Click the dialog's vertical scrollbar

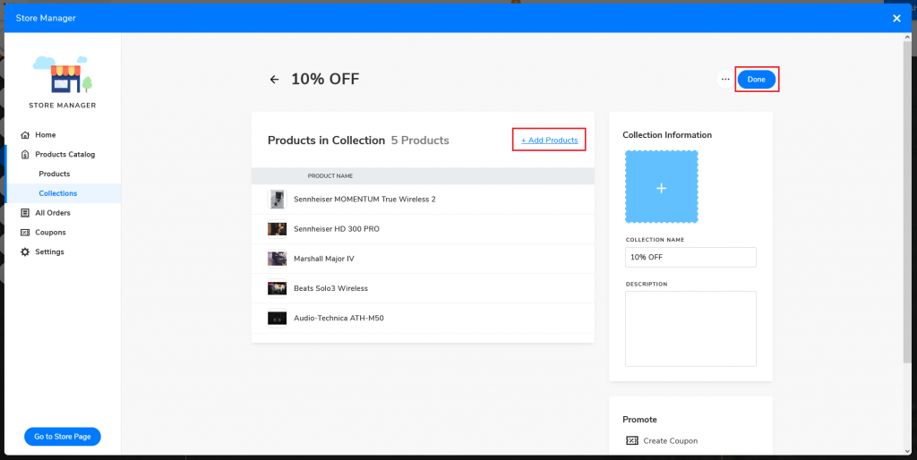click(907, 201)
